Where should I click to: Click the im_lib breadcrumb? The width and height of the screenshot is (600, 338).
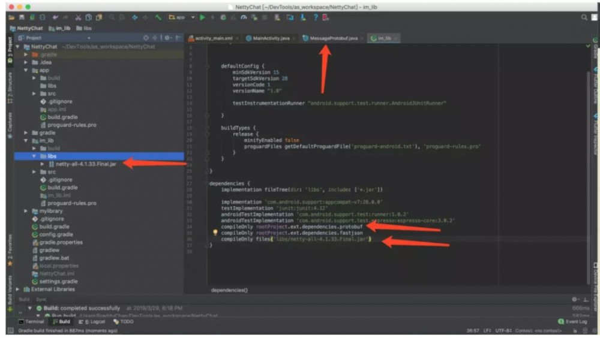[59, 28]
